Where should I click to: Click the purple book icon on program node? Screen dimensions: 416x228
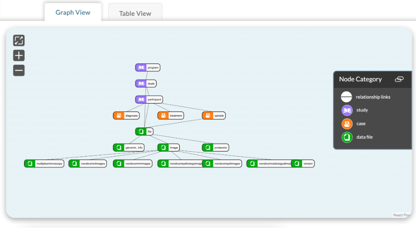(141, 67)
